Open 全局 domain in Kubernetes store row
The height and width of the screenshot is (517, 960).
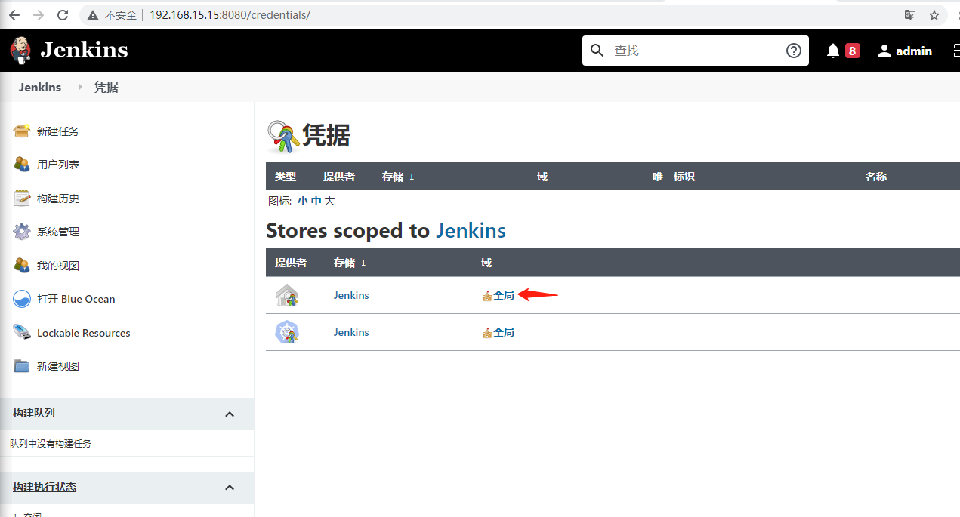coord(504,332)
